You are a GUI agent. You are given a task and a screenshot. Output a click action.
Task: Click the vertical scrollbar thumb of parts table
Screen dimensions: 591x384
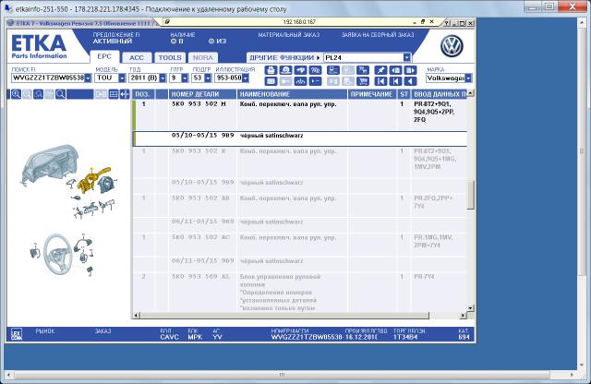(470, 195)
